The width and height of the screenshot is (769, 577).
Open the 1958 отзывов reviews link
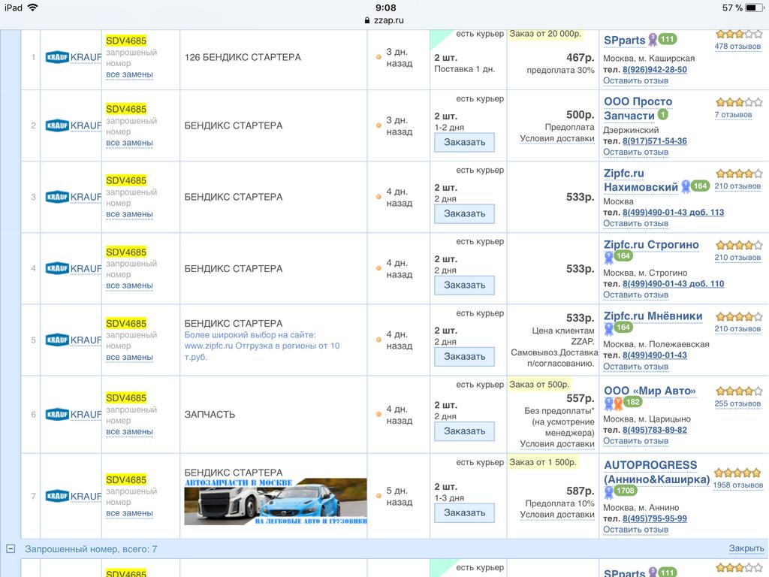737,485
